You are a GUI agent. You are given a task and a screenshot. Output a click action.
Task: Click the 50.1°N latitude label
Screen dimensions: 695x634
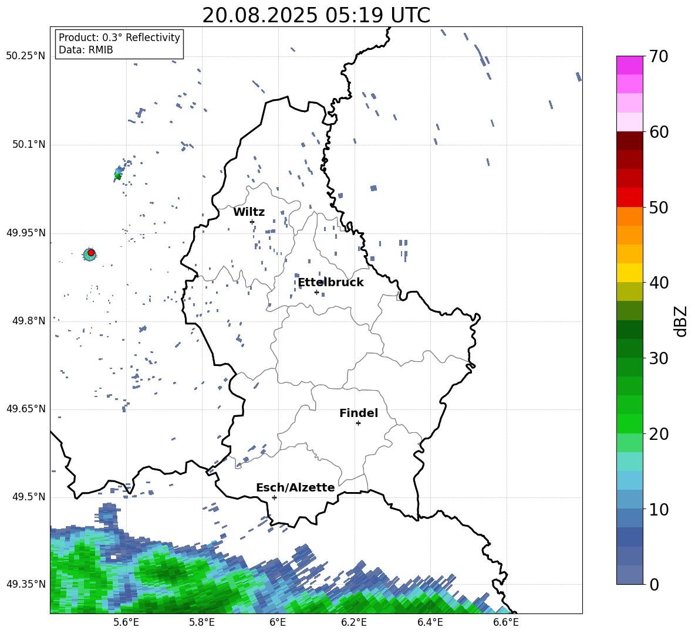click(29, 145)
